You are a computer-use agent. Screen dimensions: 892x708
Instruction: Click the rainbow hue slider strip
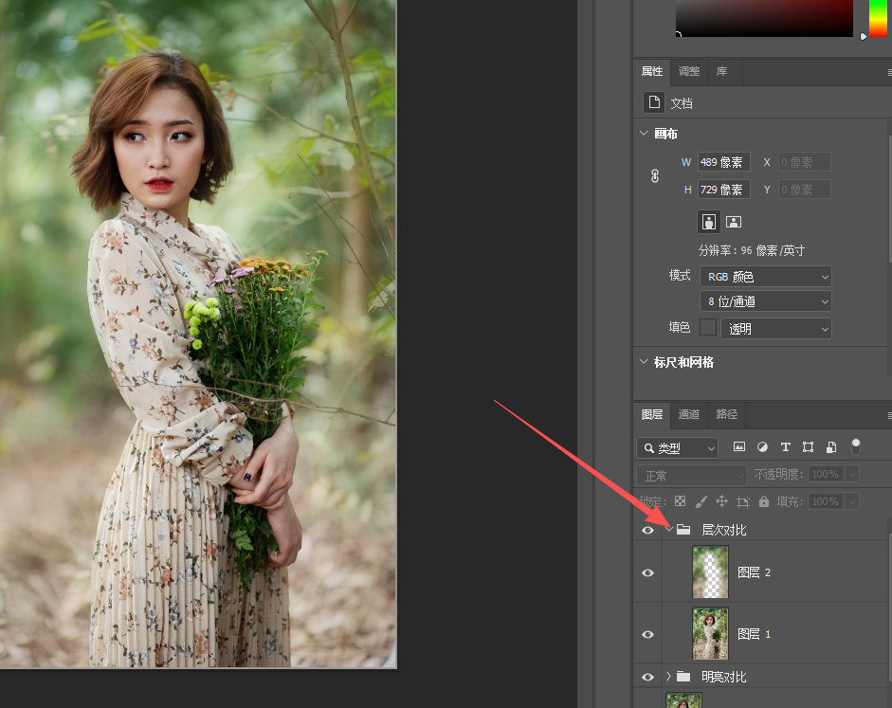pyautogui.click(x=878, y=18)
